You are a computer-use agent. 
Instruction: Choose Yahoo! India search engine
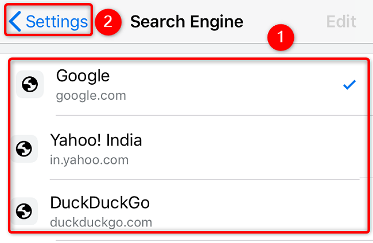click(x=96, y=140)
